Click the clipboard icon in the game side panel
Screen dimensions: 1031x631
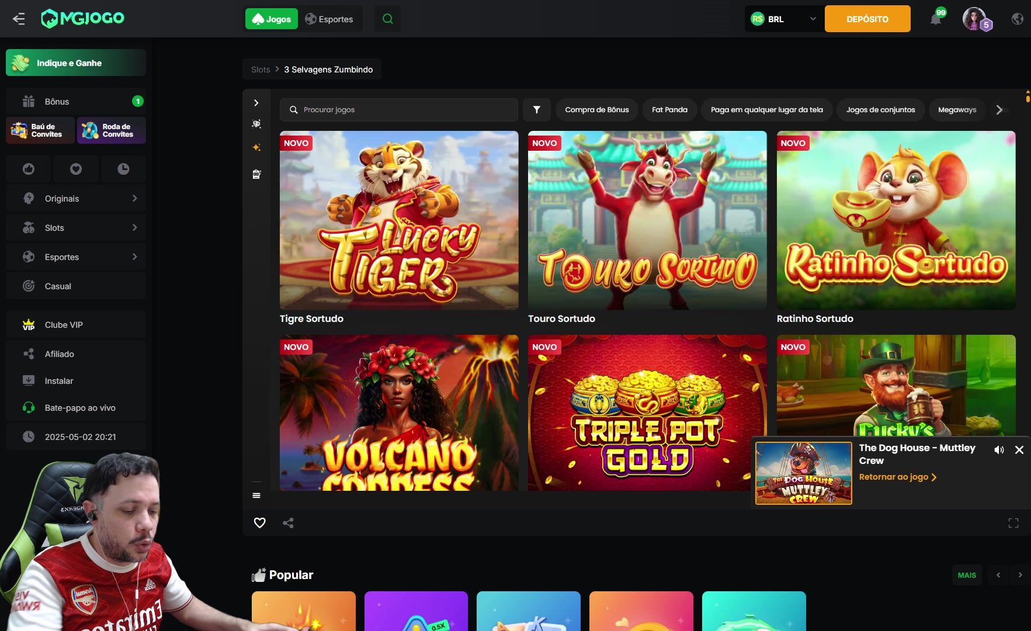256,174
